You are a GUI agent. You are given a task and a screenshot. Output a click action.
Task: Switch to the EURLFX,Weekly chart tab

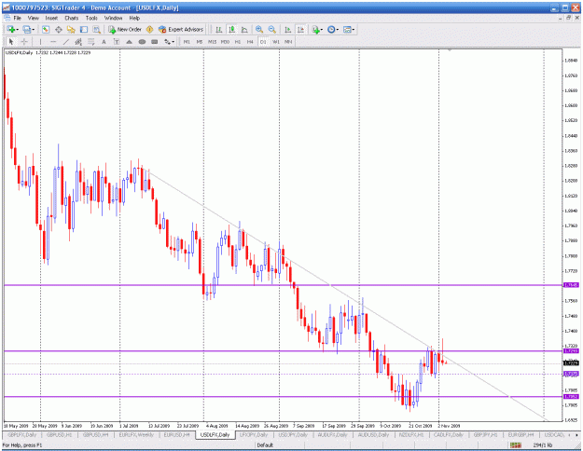tap(136, 434)
